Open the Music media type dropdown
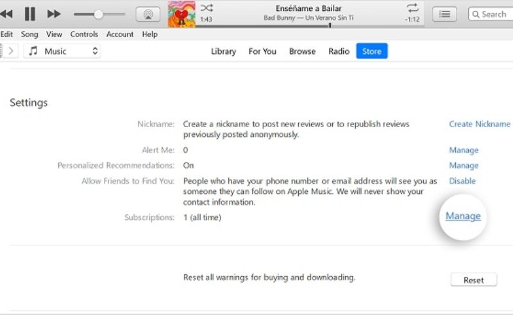This screenshot has height=316, width=513. (x=62, y=51)
